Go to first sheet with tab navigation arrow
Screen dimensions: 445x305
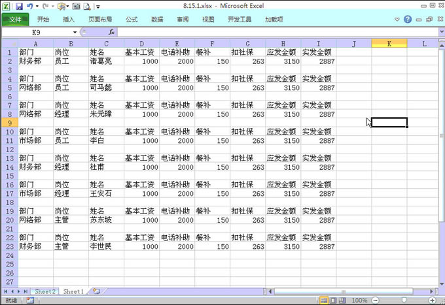click(6, 291)
